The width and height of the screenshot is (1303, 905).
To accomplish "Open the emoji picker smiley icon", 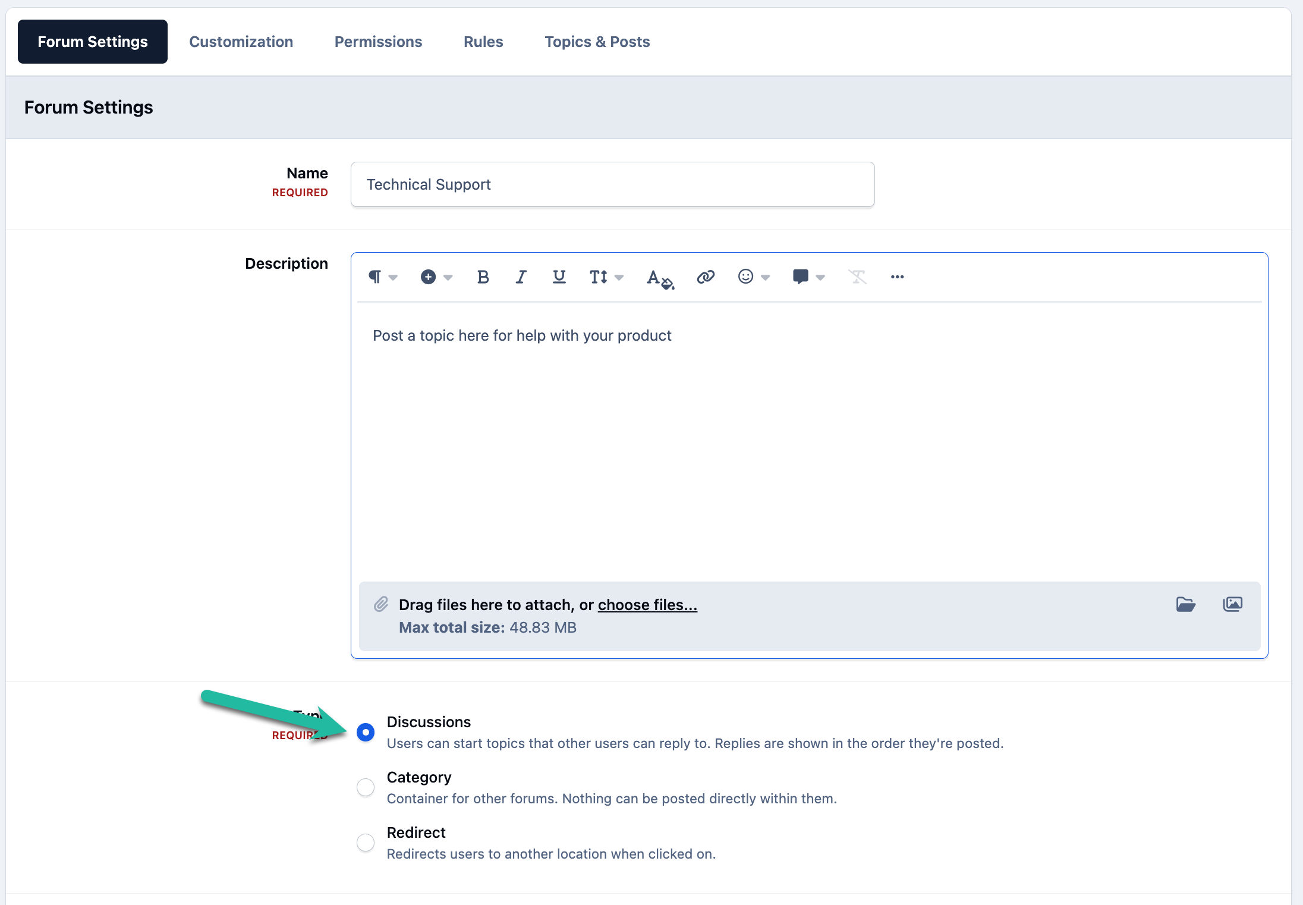I will (x=745, y=276).
